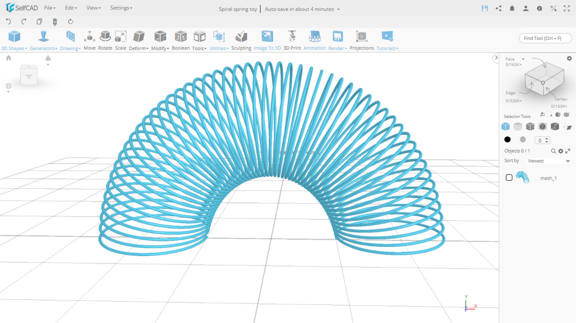Screen dimensions: 576x323
Task: Toggle solid plus wireframe selection mode
Action: 530,126
